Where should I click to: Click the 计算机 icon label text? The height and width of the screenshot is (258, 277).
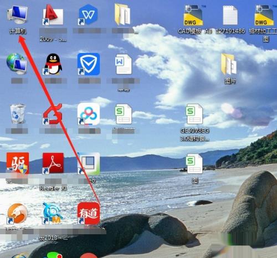(18, 31)
